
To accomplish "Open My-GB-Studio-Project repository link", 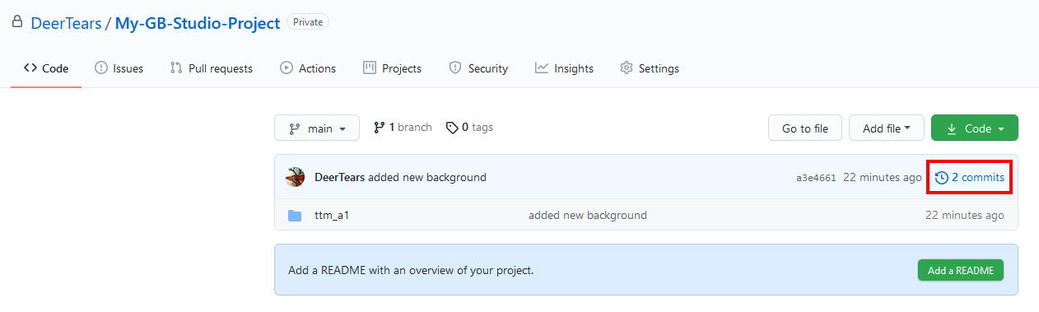I will 198,23.
